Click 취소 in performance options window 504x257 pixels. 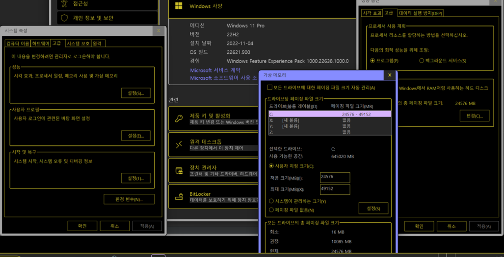pyautogui.click(x=451, y=226)
